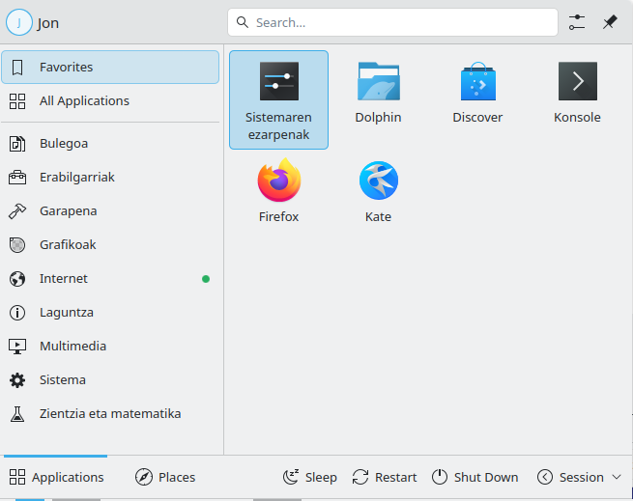Show All Applications category
This screenshot has width=633, height=501.
[110, 101]
